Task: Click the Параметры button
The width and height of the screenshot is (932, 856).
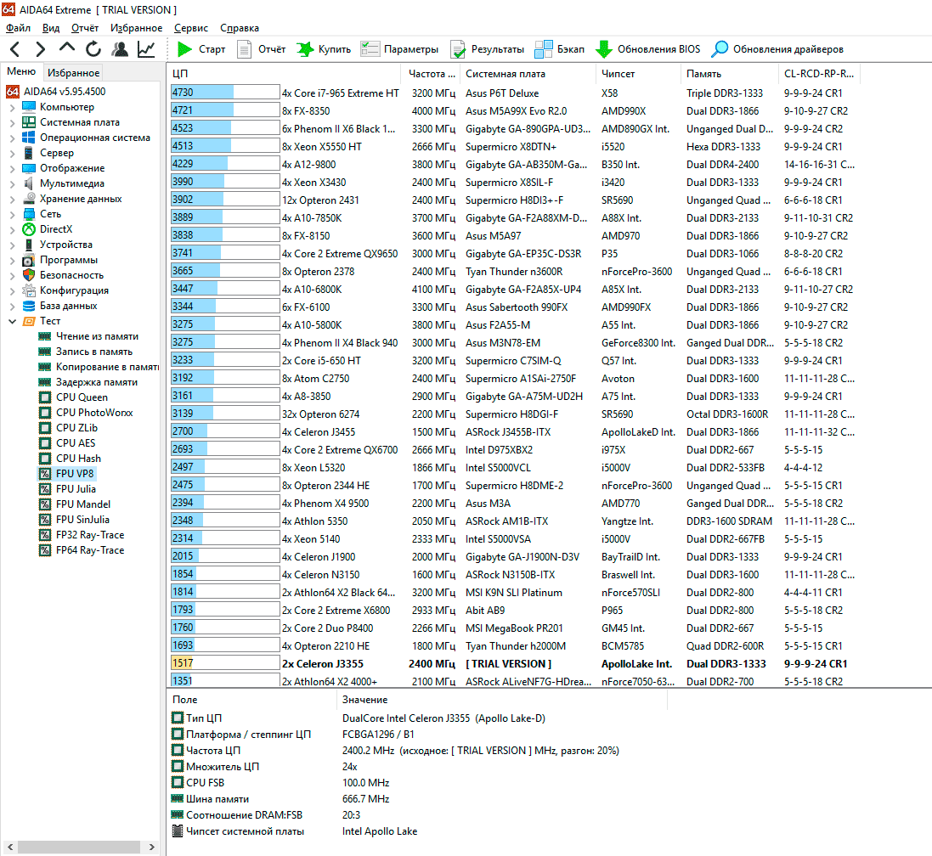Action: point(400,49)
